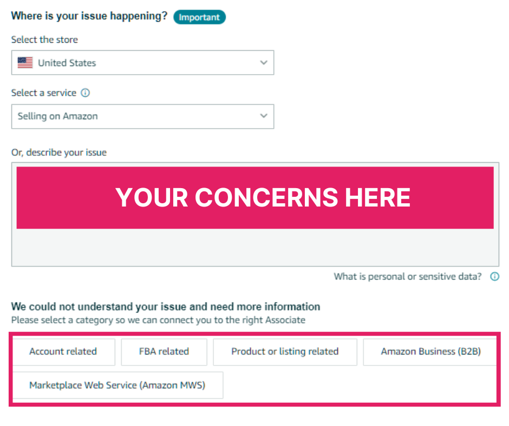Open the Selling on Amazon service dropdown
509x426 pixels.
pyautogui.click(x=142, y=116)
